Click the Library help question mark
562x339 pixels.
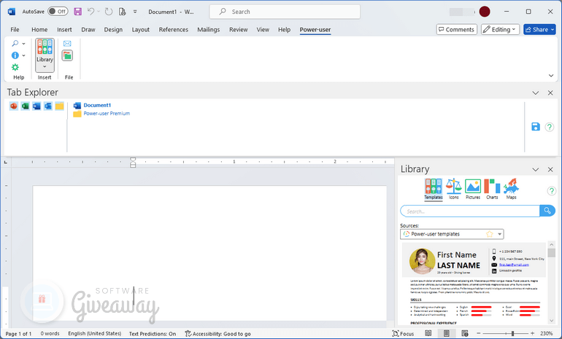coord(551,191)
